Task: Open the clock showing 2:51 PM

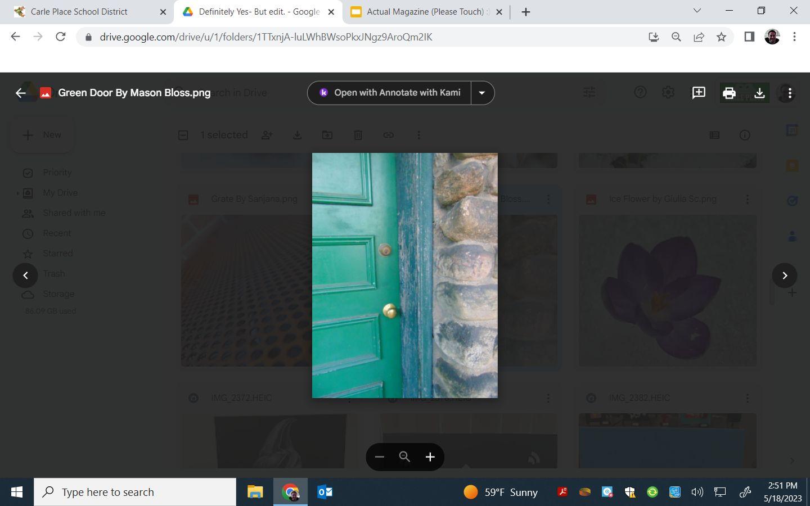Action: tap(783, 492)
